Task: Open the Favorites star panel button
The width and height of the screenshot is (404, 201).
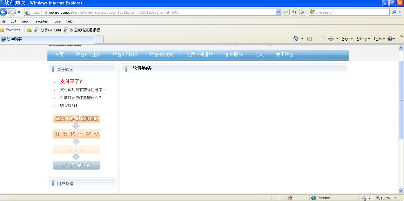Action: point(10,30)
